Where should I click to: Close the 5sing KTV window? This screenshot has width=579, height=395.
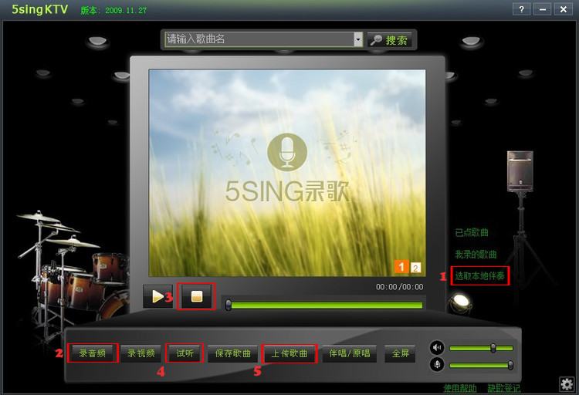click(564, 9)
